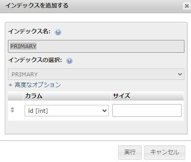Click the greyed PRIMARY text in the index type selector

(x=25, y=74)
